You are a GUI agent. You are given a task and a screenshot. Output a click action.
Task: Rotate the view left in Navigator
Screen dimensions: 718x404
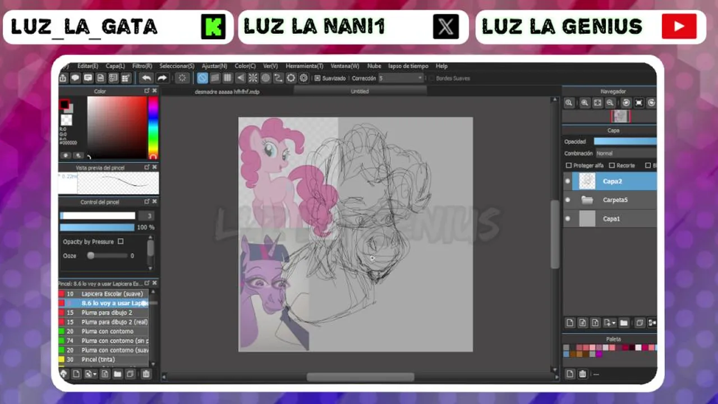click(626, 103)
